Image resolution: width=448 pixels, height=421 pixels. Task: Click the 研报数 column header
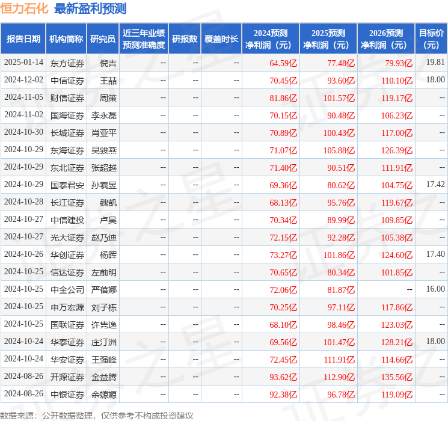click(x=184, y=39)
